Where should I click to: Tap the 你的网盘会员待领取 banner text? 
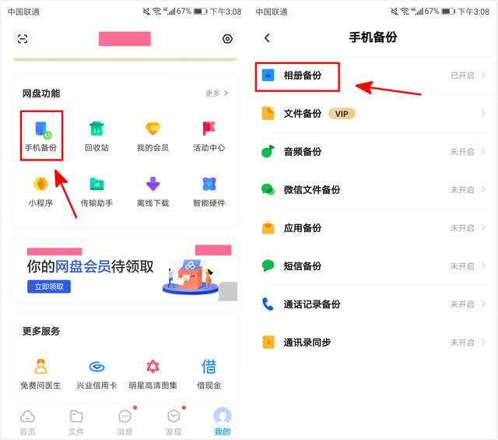click(90, 266)
